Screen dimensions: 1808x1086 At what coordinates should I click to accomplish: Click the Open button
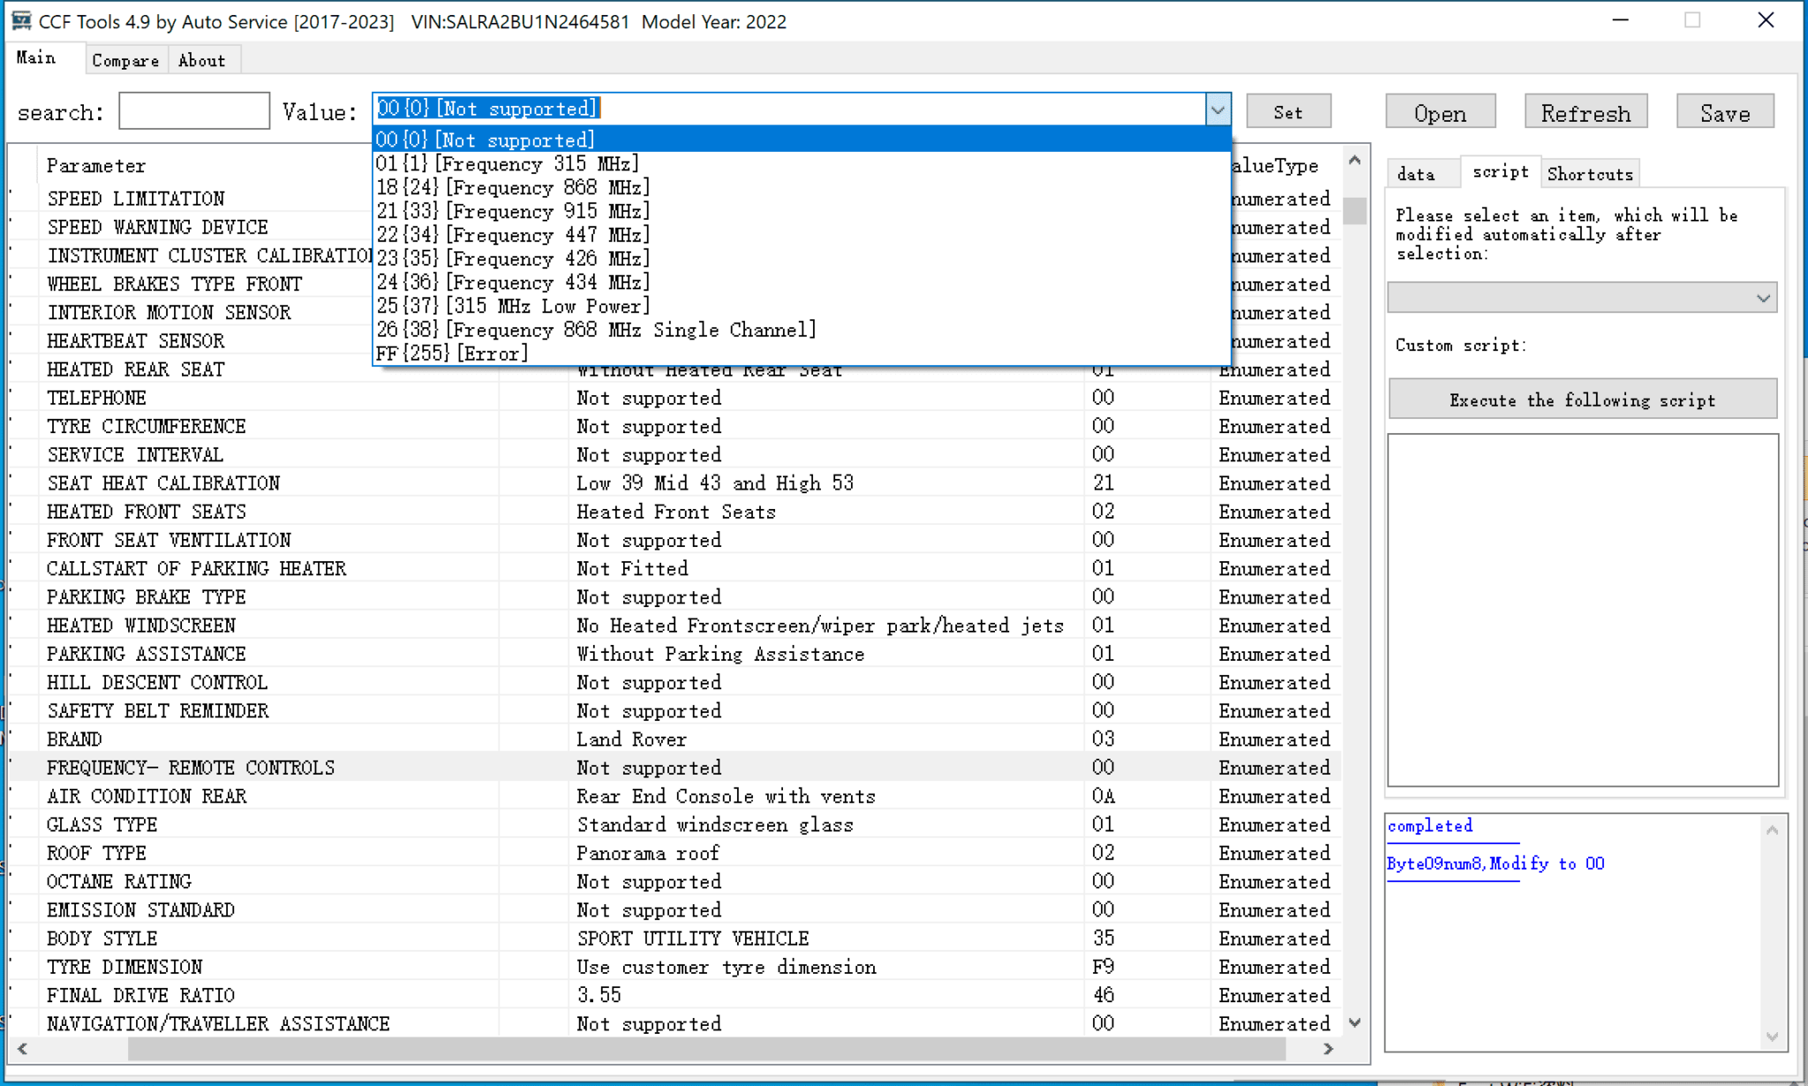pos(1440,112)
